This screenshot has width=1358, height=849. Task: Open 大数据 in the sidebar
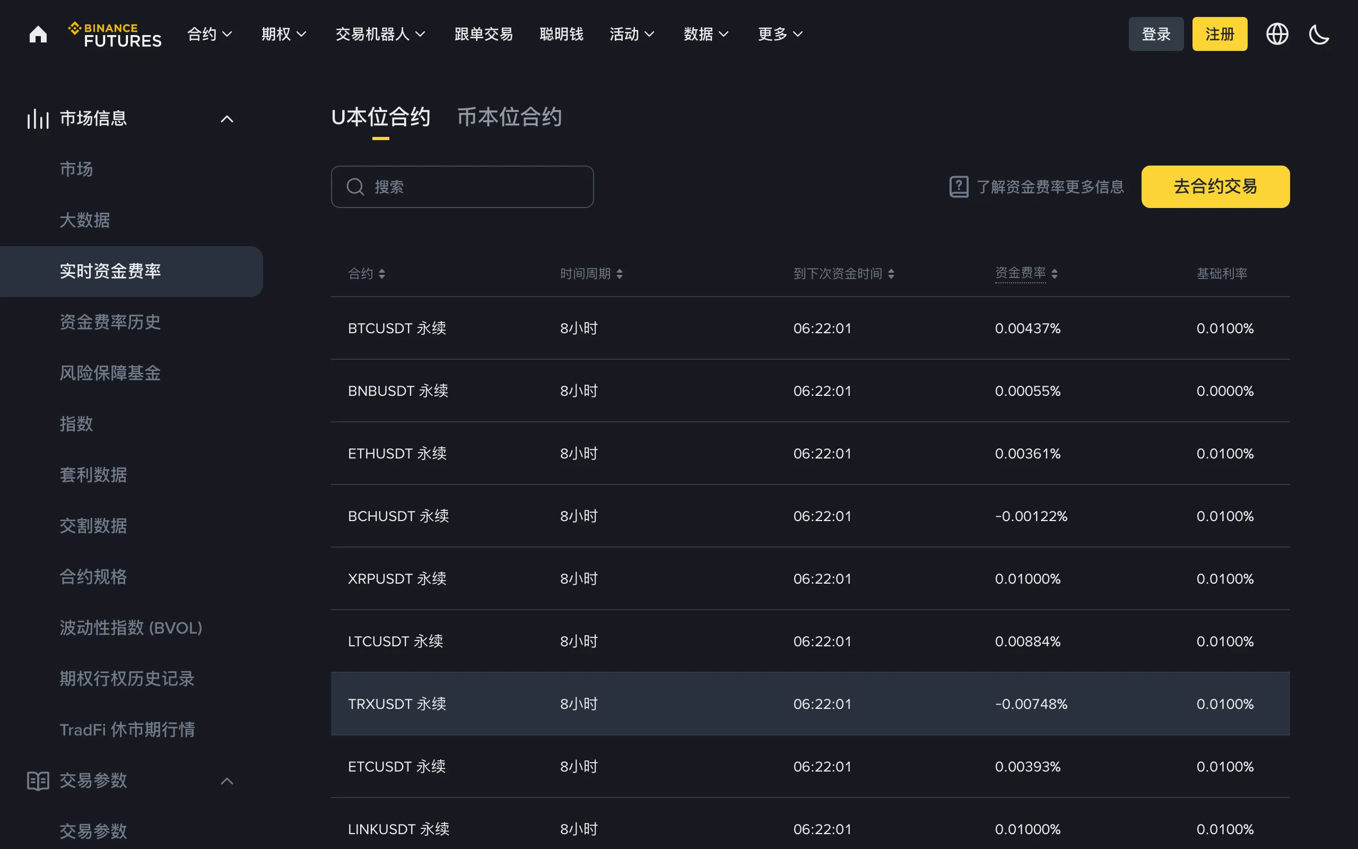pos(85,220)
